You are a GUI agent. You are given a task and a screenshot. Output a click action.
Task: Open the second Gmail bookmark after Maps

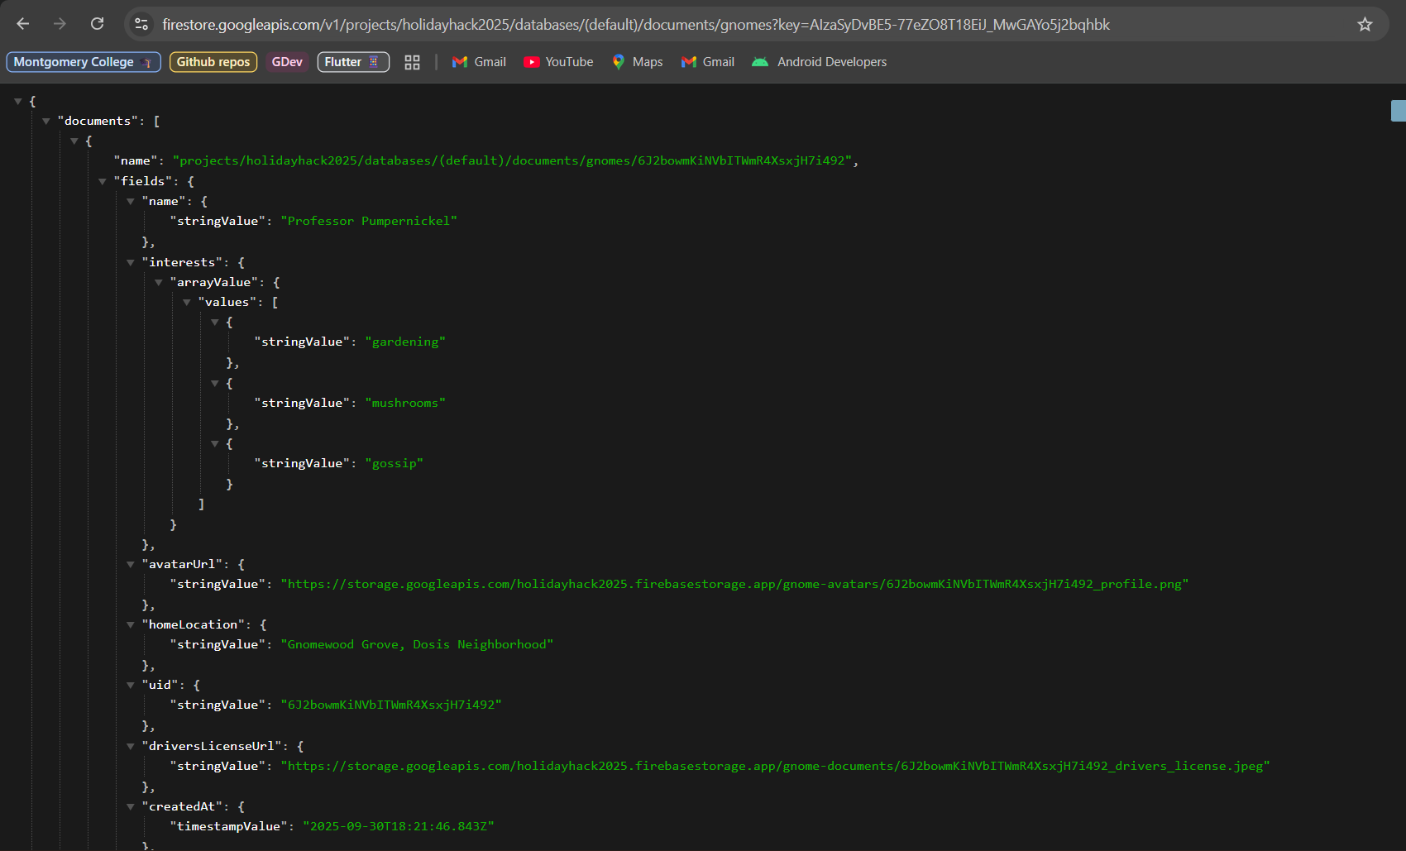coord(708,62)
